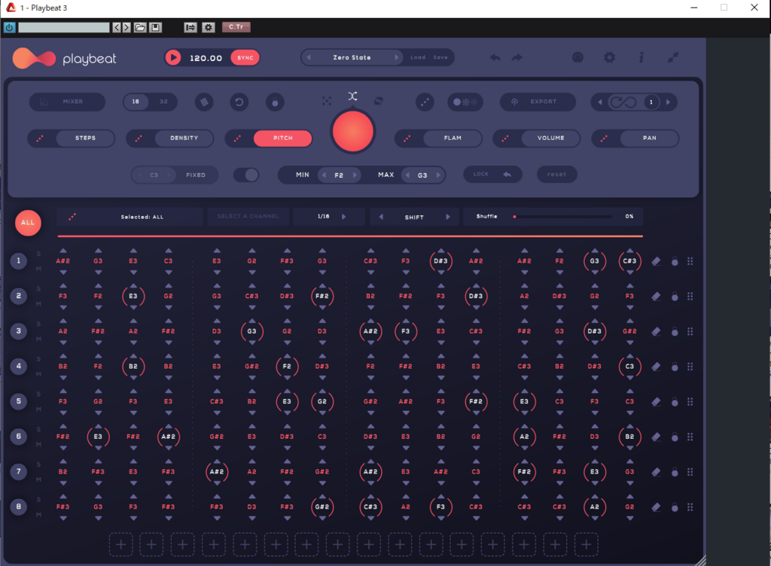
Task: Open the info icon
Action: pos(641,57)
